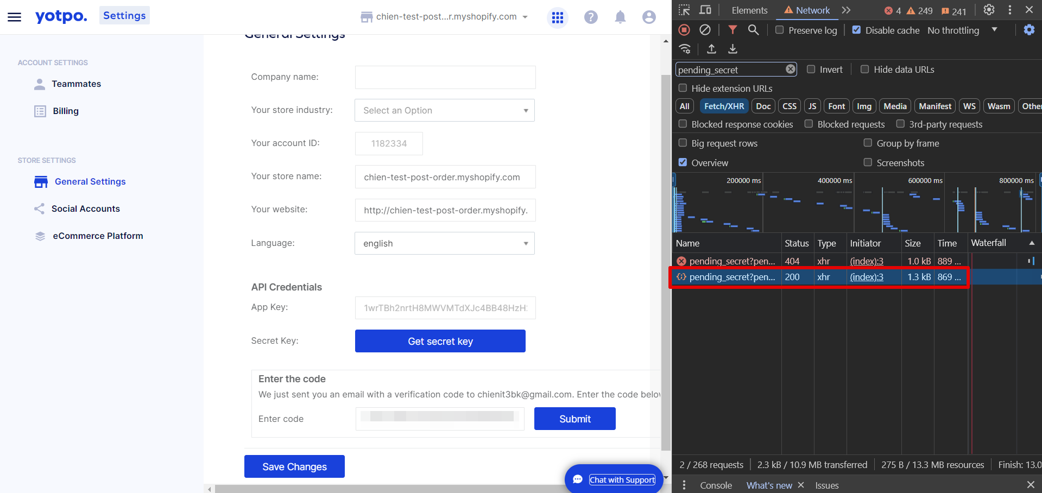1042x493 pixels.
Task: Open the Billing settings page
Action: coord(56,111)
